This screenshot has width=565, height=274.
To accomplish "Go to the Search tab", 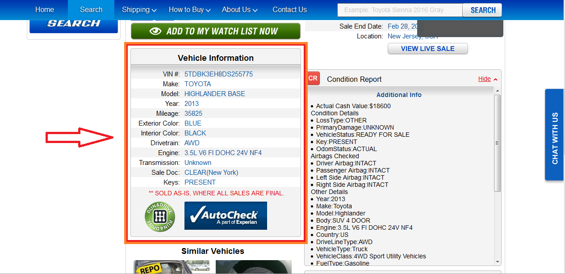I will [x=92, y=9].
